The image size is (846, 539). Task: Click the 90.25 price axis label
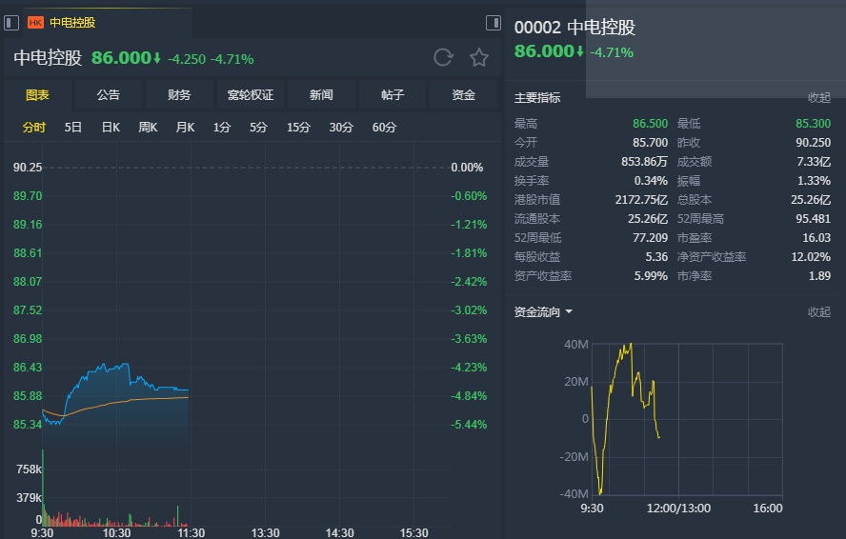click(x=28, y=168)
